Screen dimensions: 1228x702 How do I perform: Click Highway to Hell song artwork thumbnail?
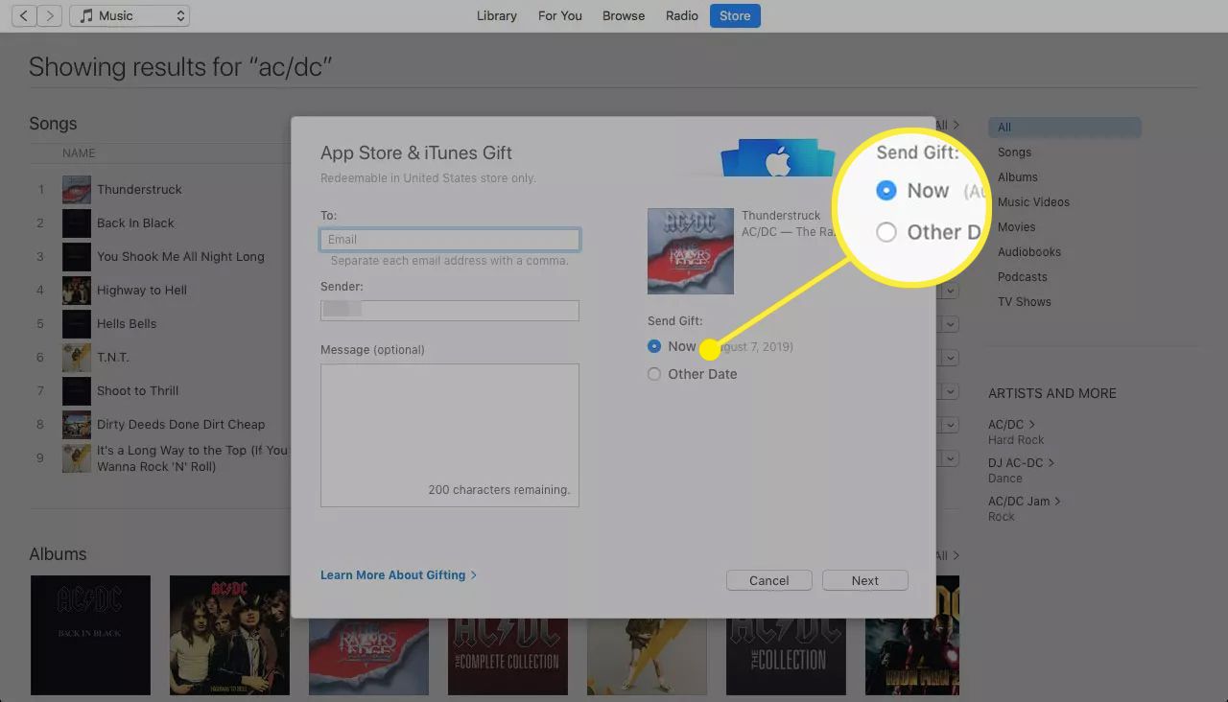77,291
